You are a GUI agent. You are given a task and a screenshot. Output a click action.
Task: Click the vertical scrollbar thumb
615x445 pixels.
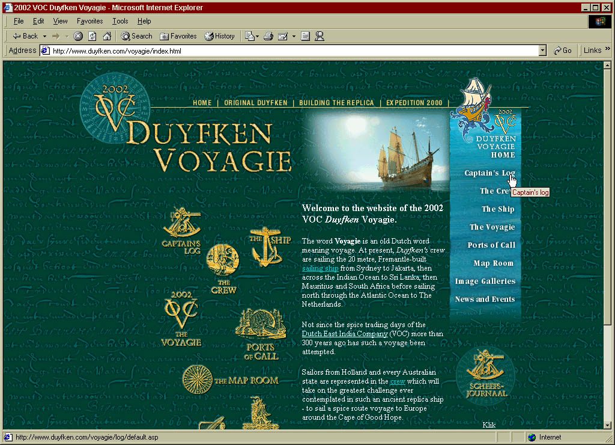click(607, 197)
